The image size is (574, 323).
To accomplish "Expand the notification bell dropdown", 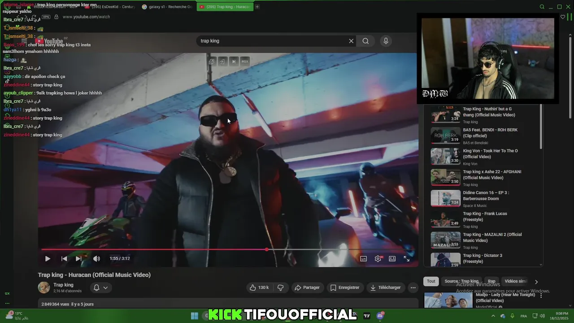I will [100, 288].
